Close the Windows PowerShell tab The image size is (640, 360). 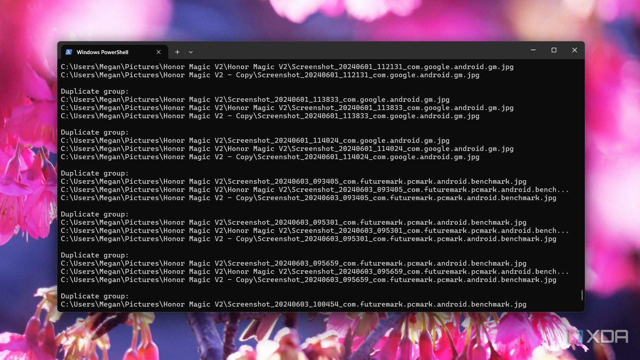(x=158, y=52)
